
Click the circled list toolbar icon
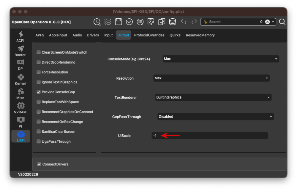[x=140, y=22]
